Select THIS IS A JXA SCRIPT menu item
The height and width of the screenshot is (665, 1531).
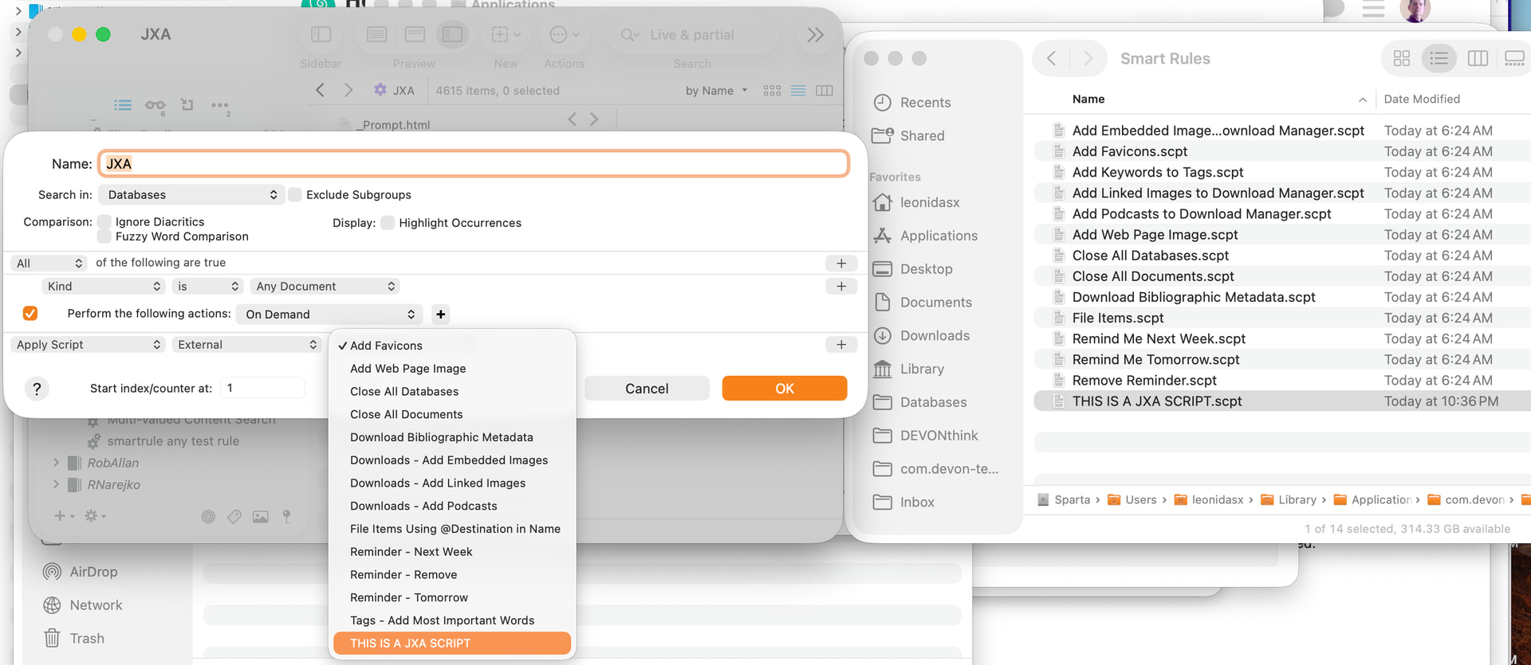pyautogui.click(x=451, y=643)
